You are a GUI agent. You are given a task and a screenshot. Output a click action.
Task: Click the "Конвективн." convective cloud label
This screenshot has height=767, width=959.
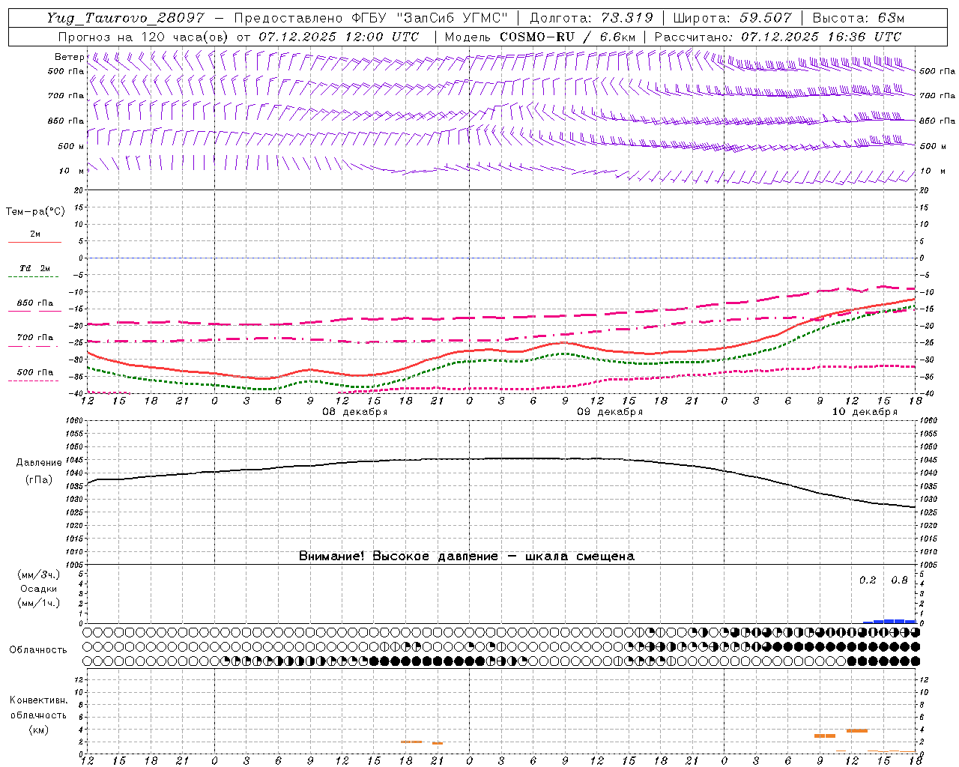point(39,700)
